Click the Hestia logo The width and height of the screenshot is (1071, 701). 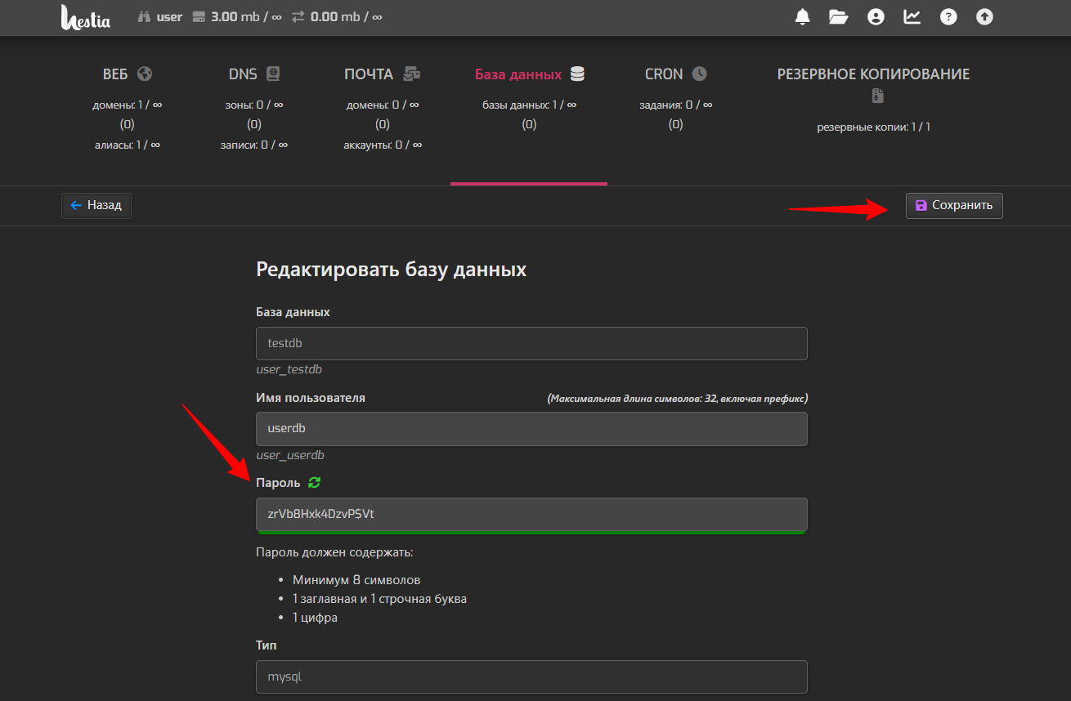(x=85, y=17)
